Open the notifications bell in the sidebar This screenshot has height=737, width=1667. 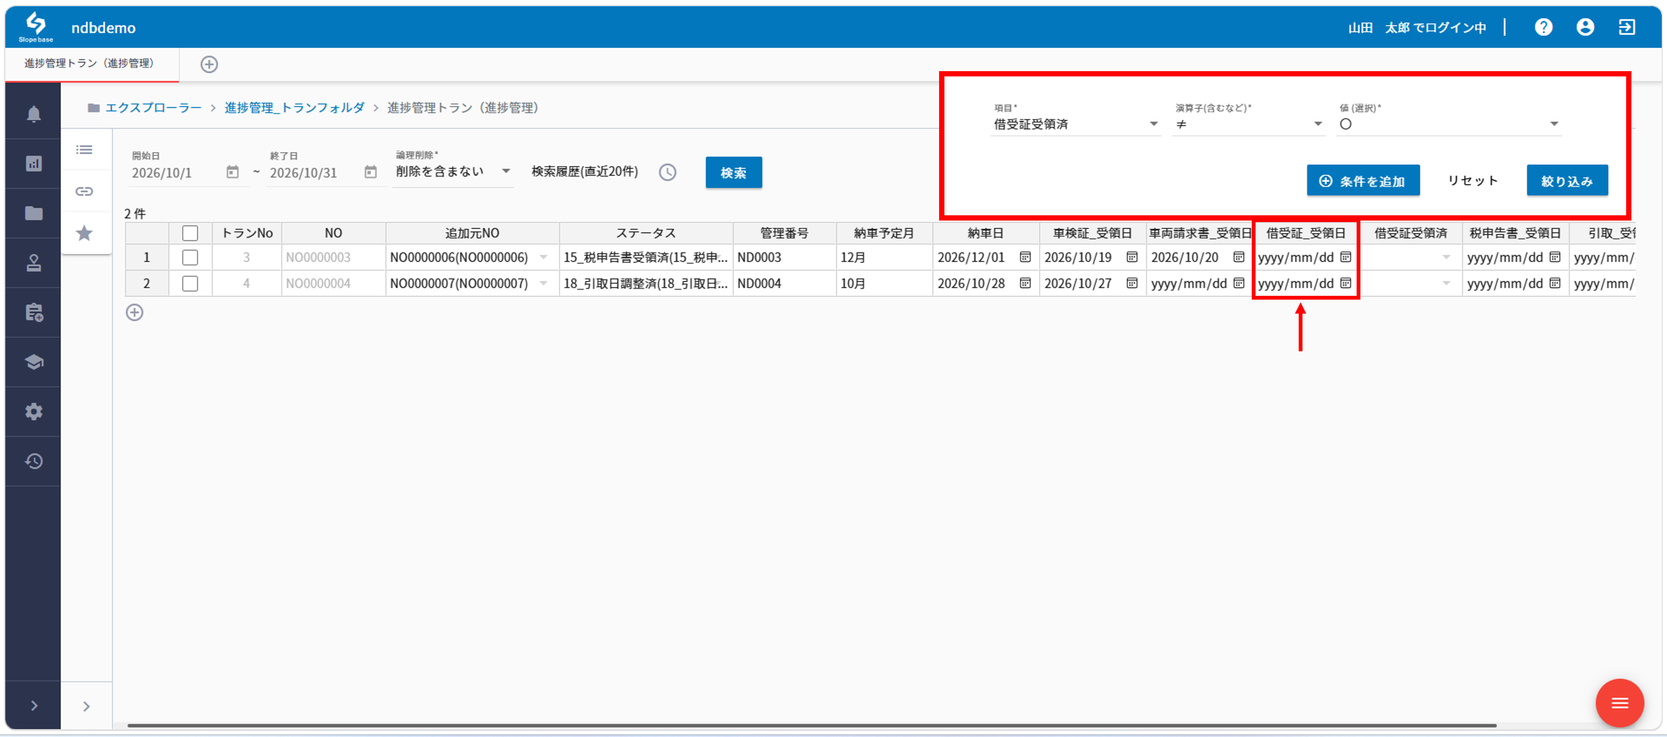(x=34, y=114)
